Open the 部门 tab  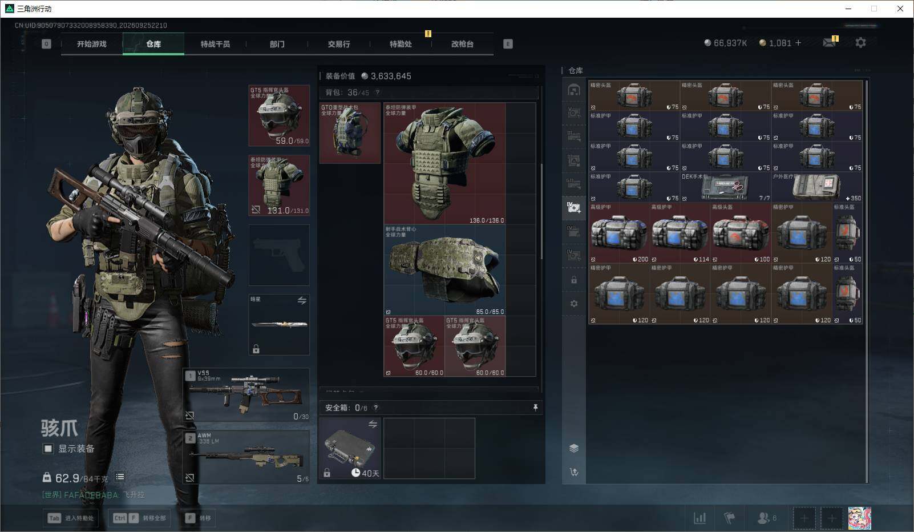click(277, 44)
